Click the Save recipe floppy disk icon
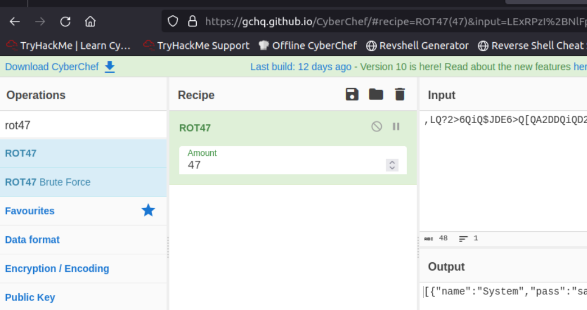Screen dimensions: 587x310 352,95
